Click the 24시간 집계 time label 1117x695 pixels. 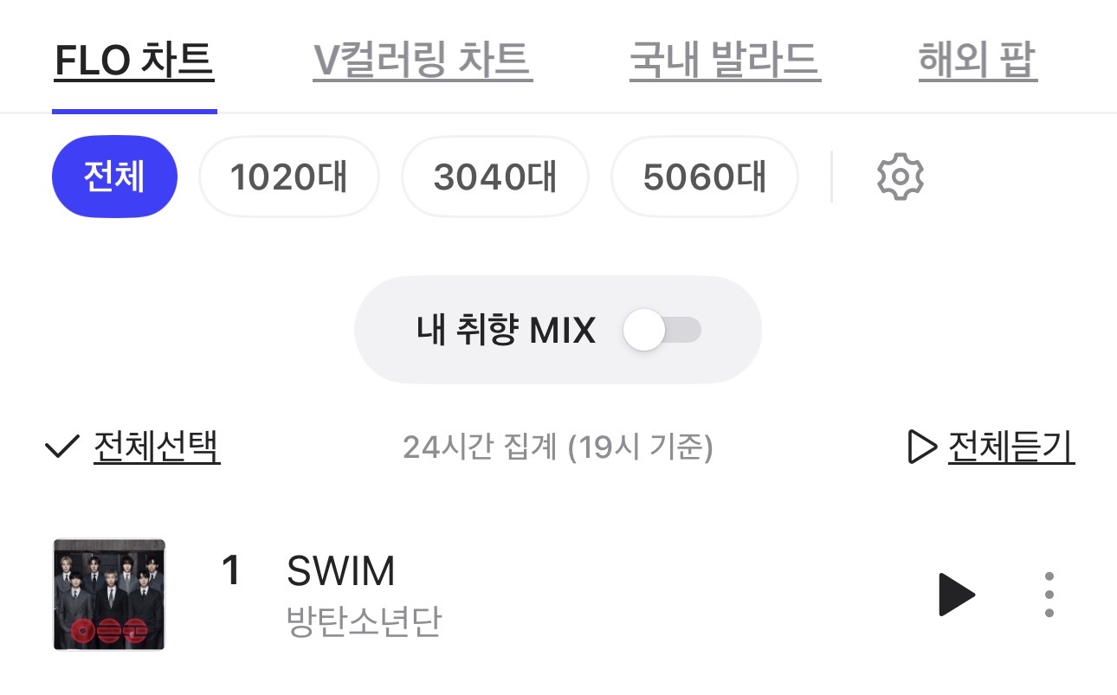(558, 447)
